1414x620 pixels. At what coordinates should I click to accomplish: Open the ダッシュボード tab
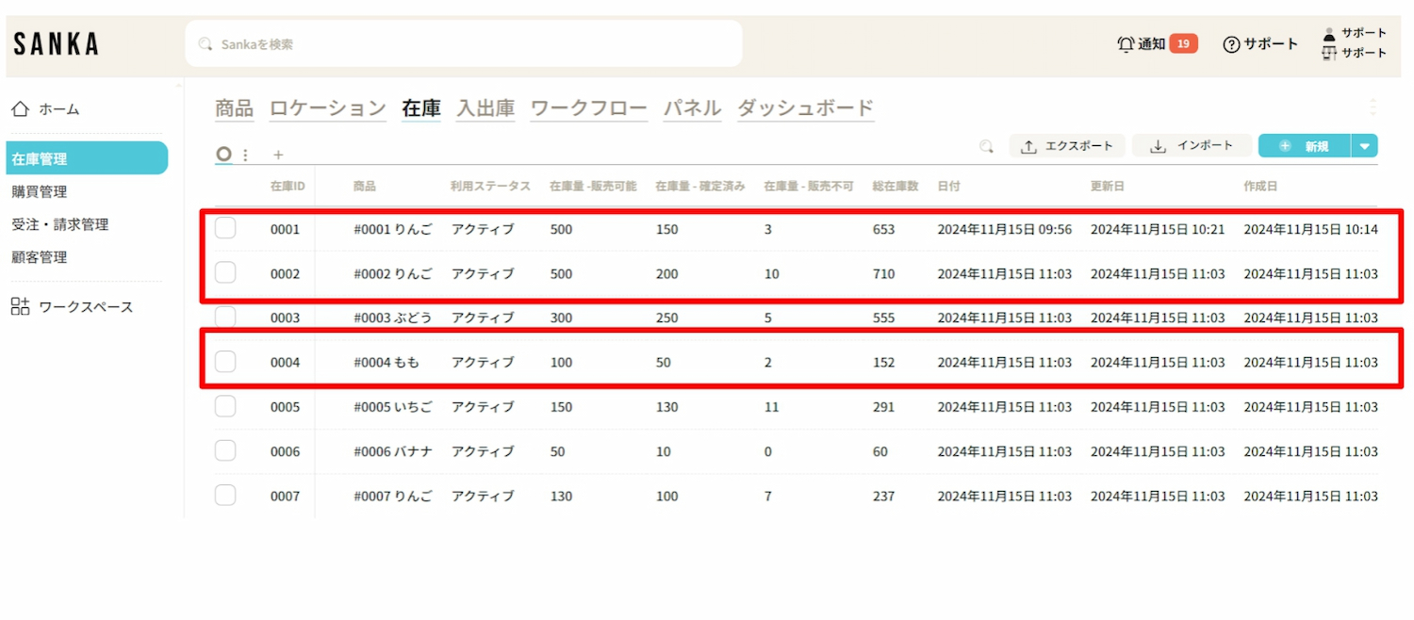(x=805, y=108)
